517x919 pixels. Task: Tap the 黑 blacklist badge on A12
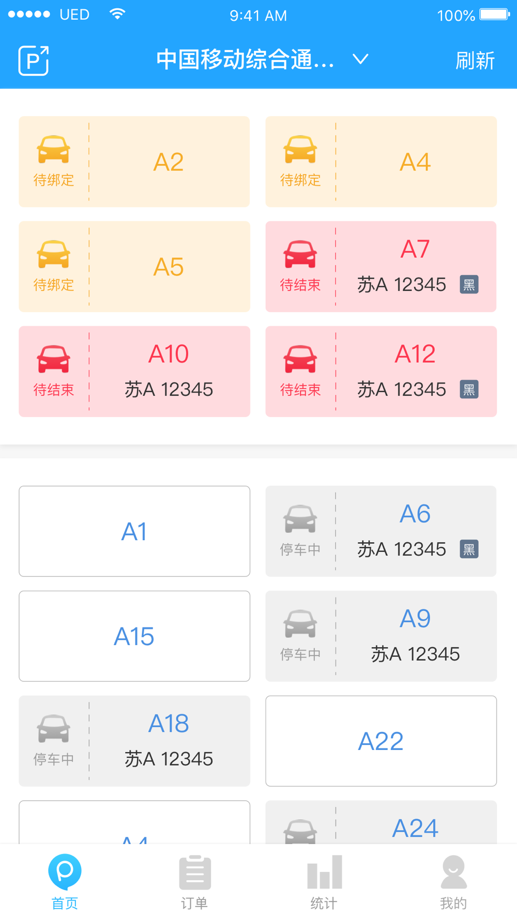tap(469, 389)
